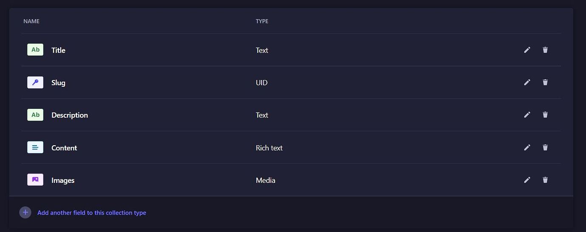Edit the Content field with pencil icon
Viewport: 586px width, 232px height.
pos(527,147)
